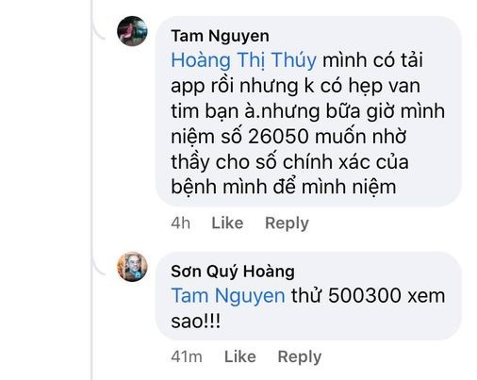Like Tam Nguyen's comment
The height and width of the screenshot is (380, 477).
(x=227, y=223)
